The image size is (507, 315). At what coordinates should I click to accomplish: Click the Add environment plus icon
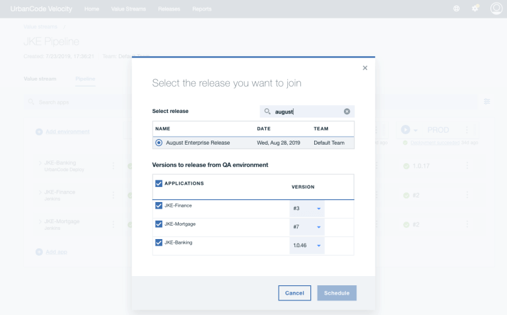click(39, 131)
